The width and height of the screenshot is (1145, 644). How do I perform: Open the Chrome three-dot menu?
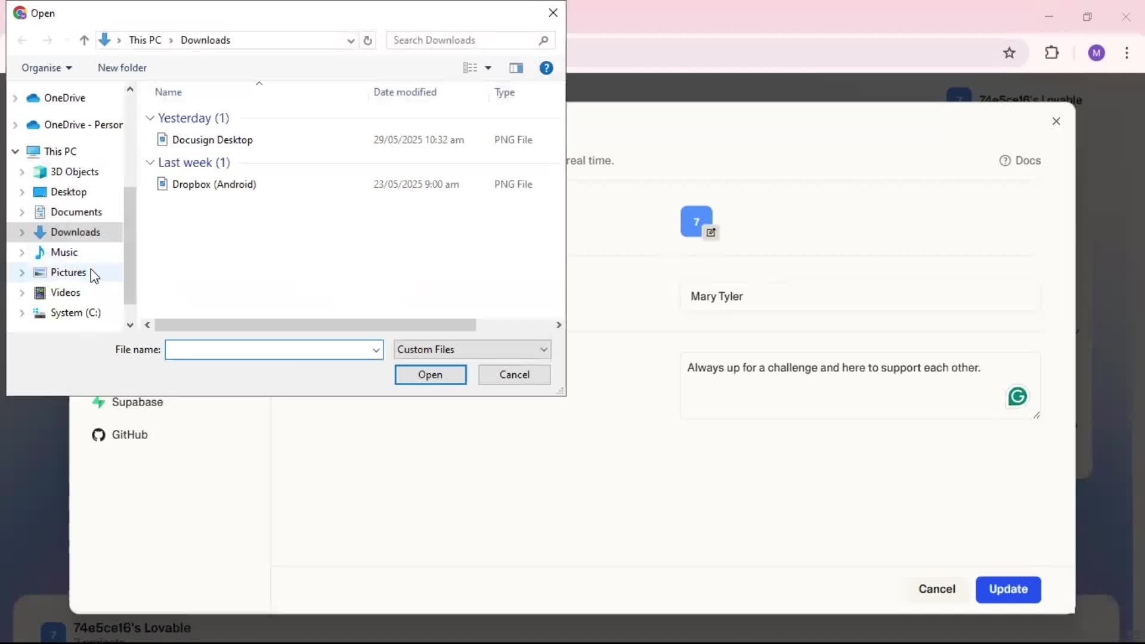[1127, 52]
